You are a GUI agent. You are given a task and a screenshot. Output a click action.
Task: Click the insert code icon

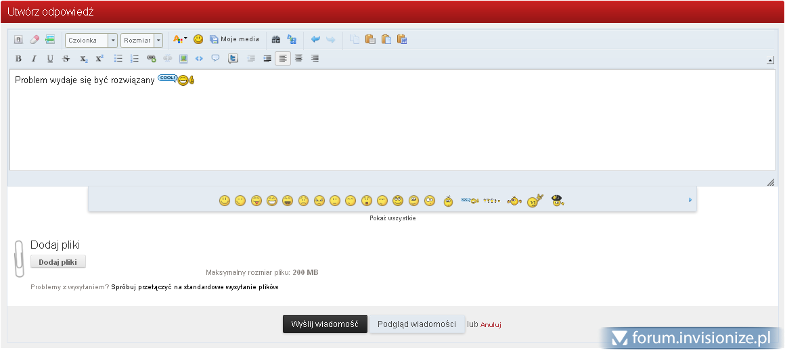(199, 59)
